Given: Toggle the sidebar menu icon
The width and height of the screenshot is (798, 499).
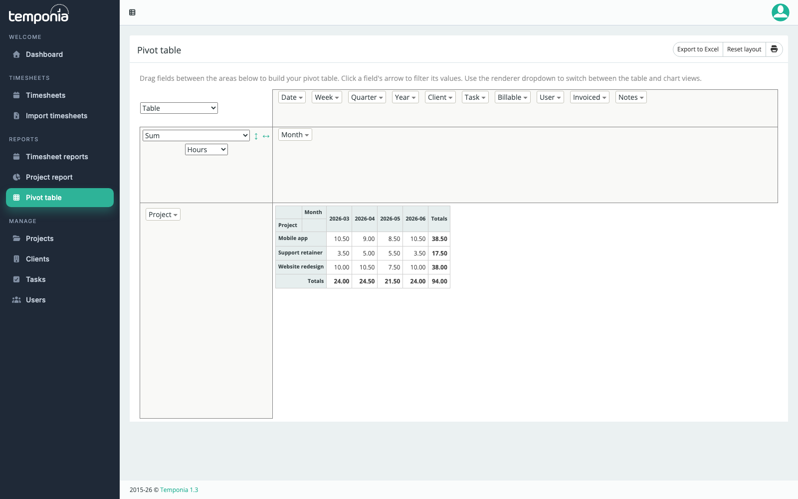Looking at the screenshot, I should (x=132, y=12).
